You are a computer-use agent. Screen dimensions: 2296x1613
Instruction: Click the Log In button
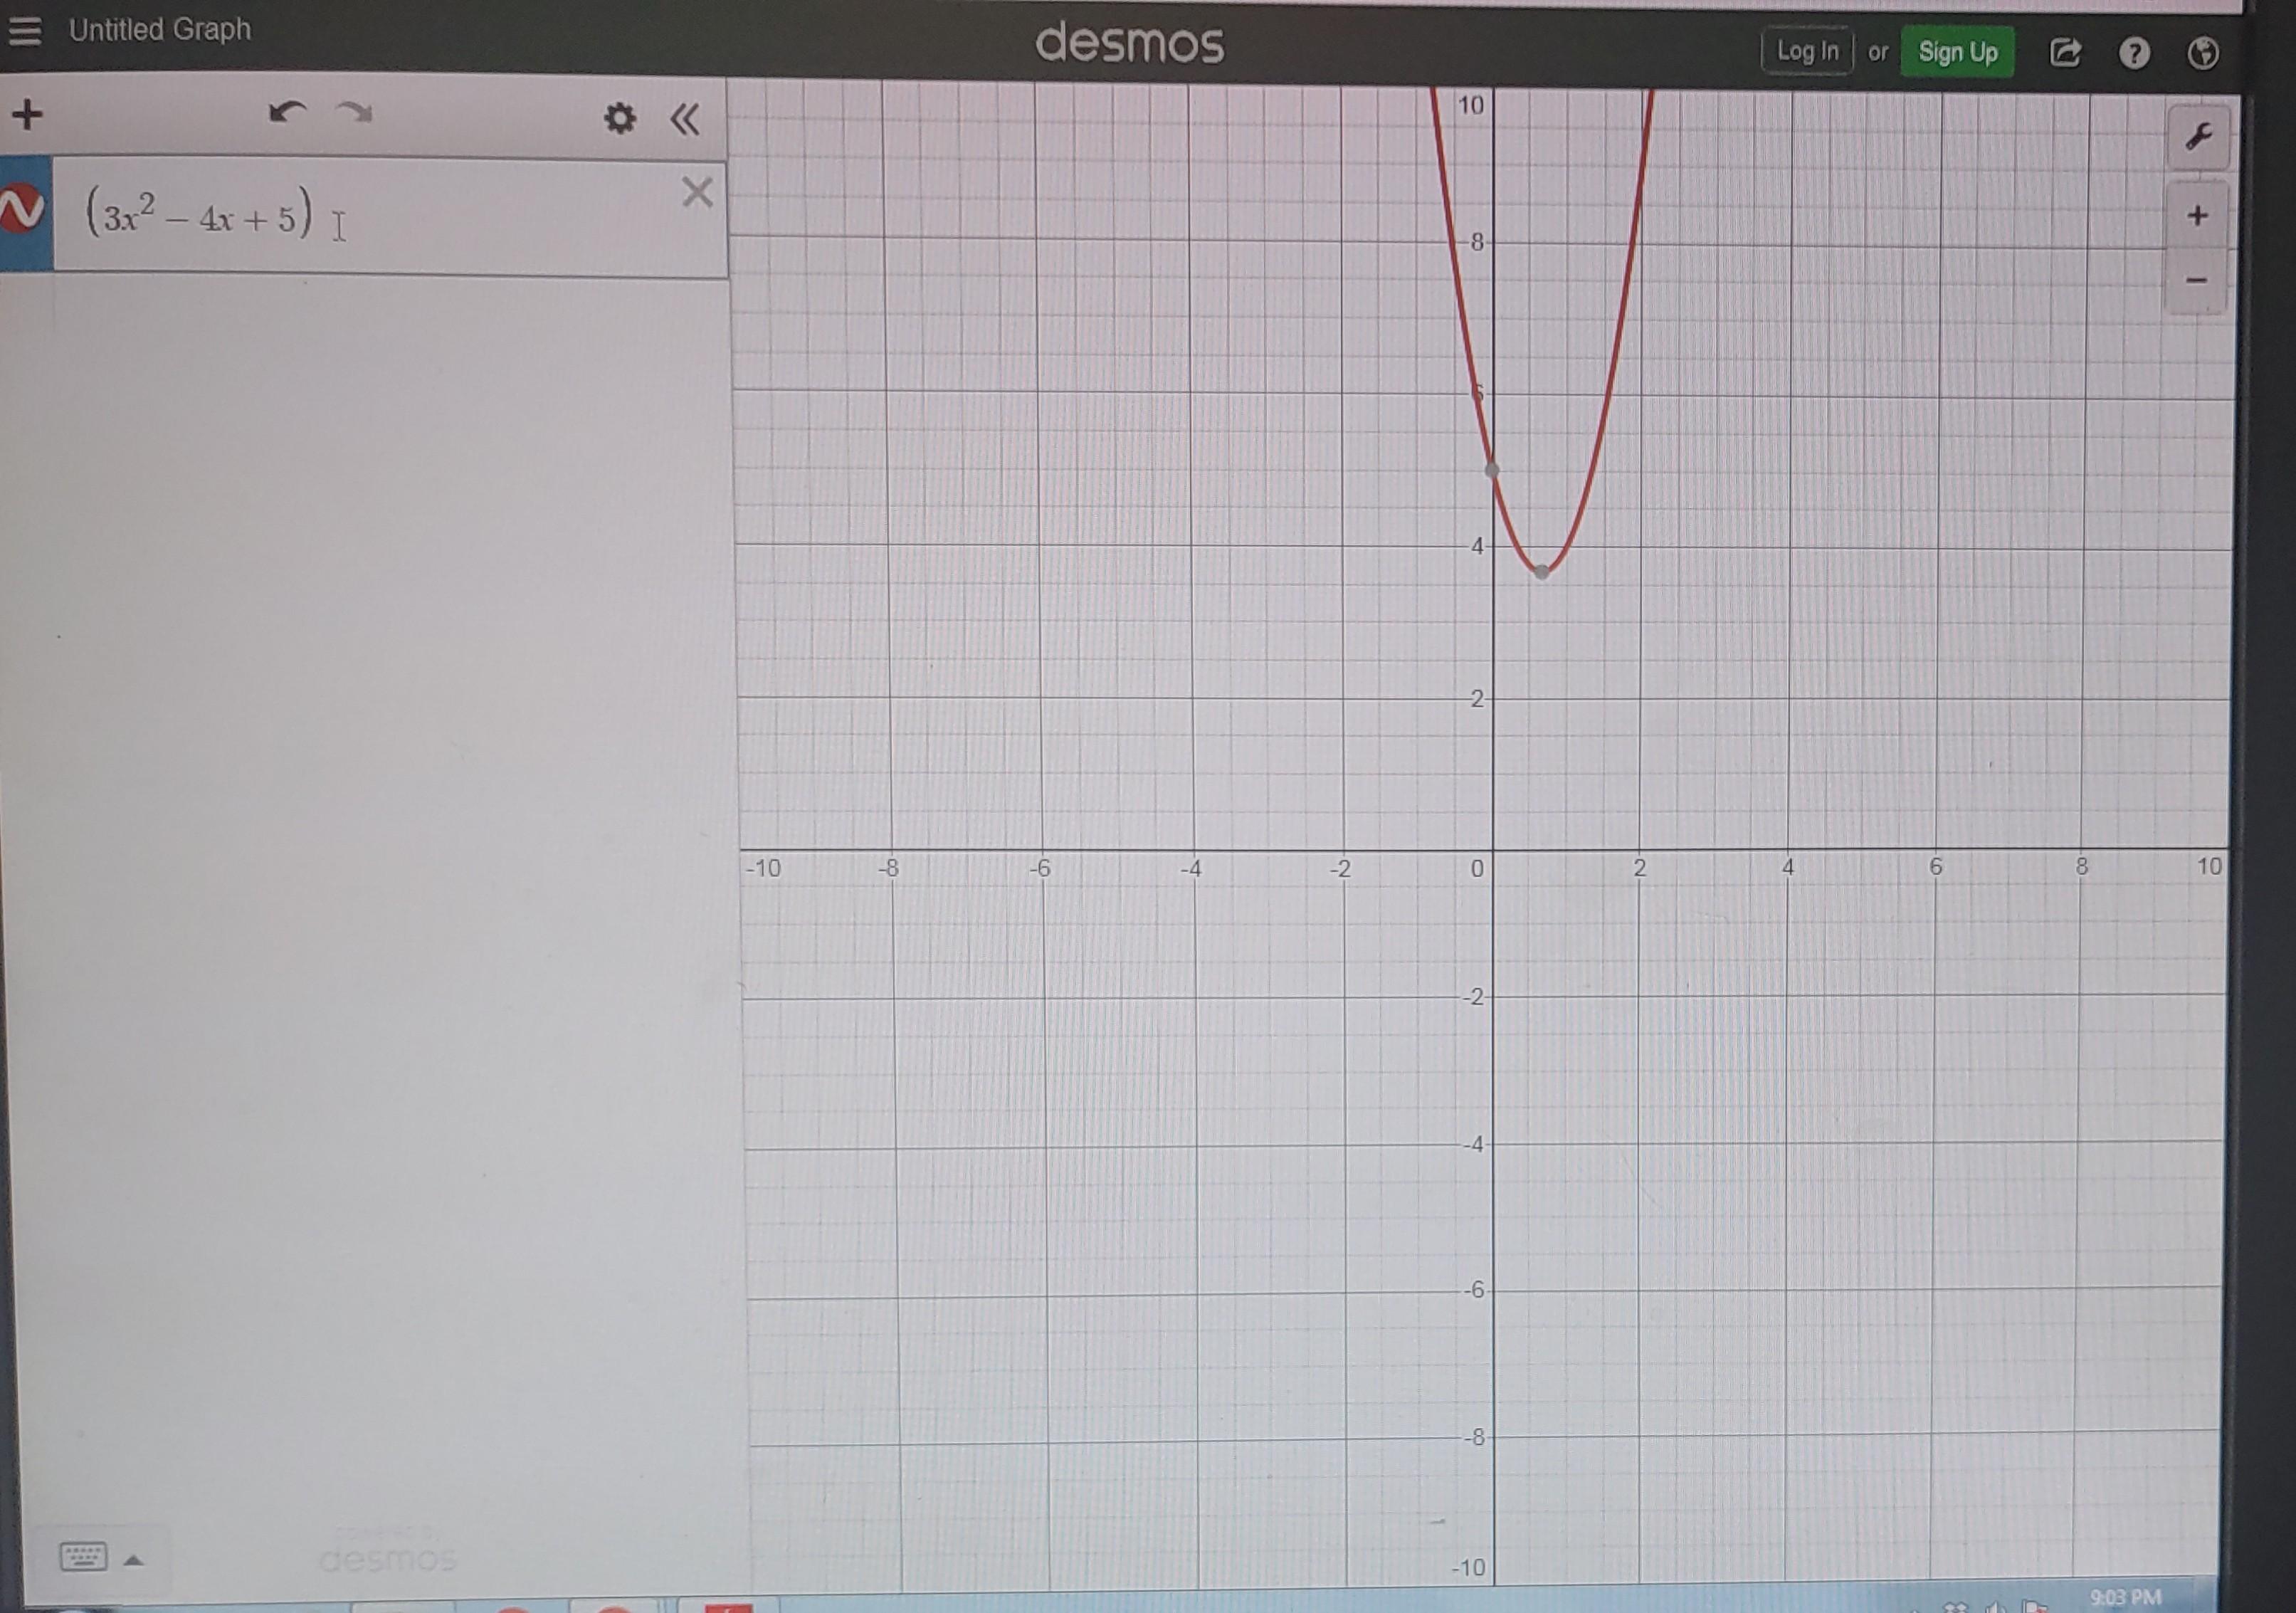click(x=1807, y=52)
